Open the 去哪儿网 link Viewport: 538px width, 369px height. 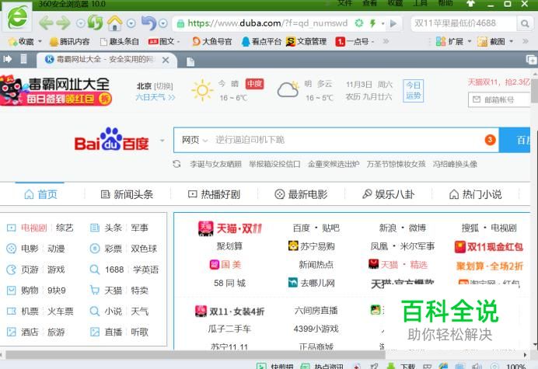click(x=312, y=283)
